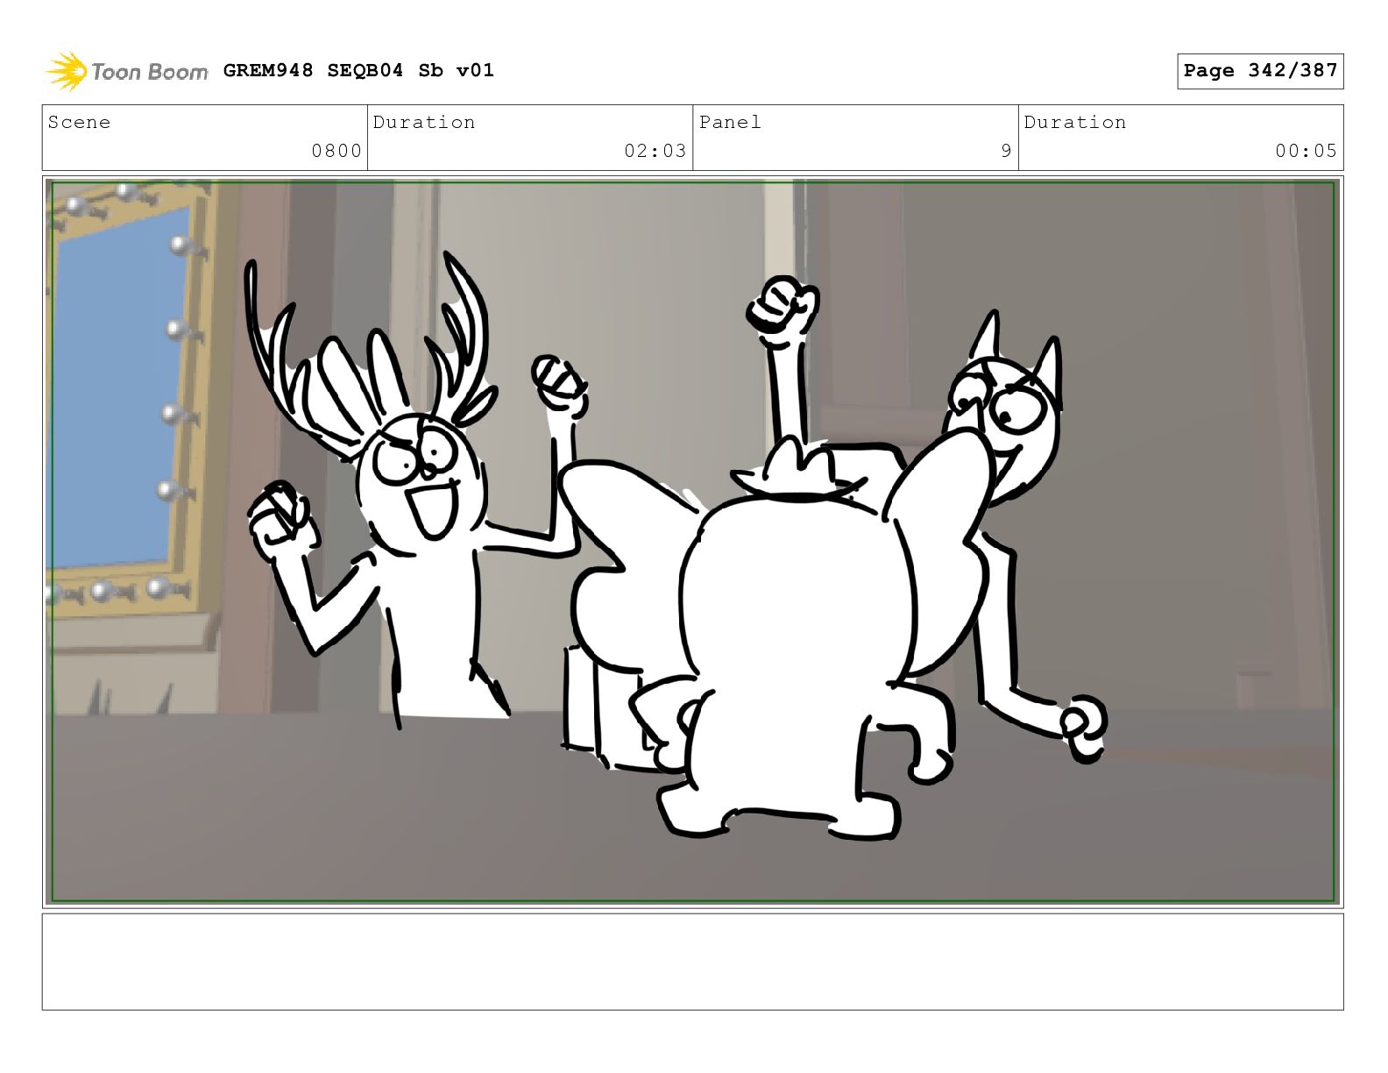1388x1073 pixels.
Task: Click the empty notes box below the panel
Action: 693,962
